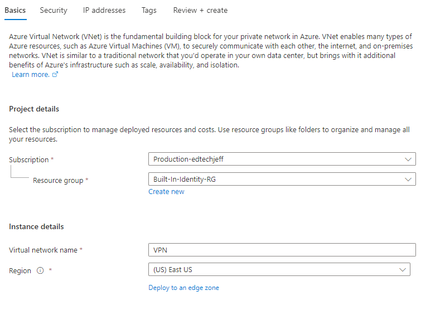
Task: Expand the Built-In-Identity-RG resource group dropdown
Action: point(282,180)
